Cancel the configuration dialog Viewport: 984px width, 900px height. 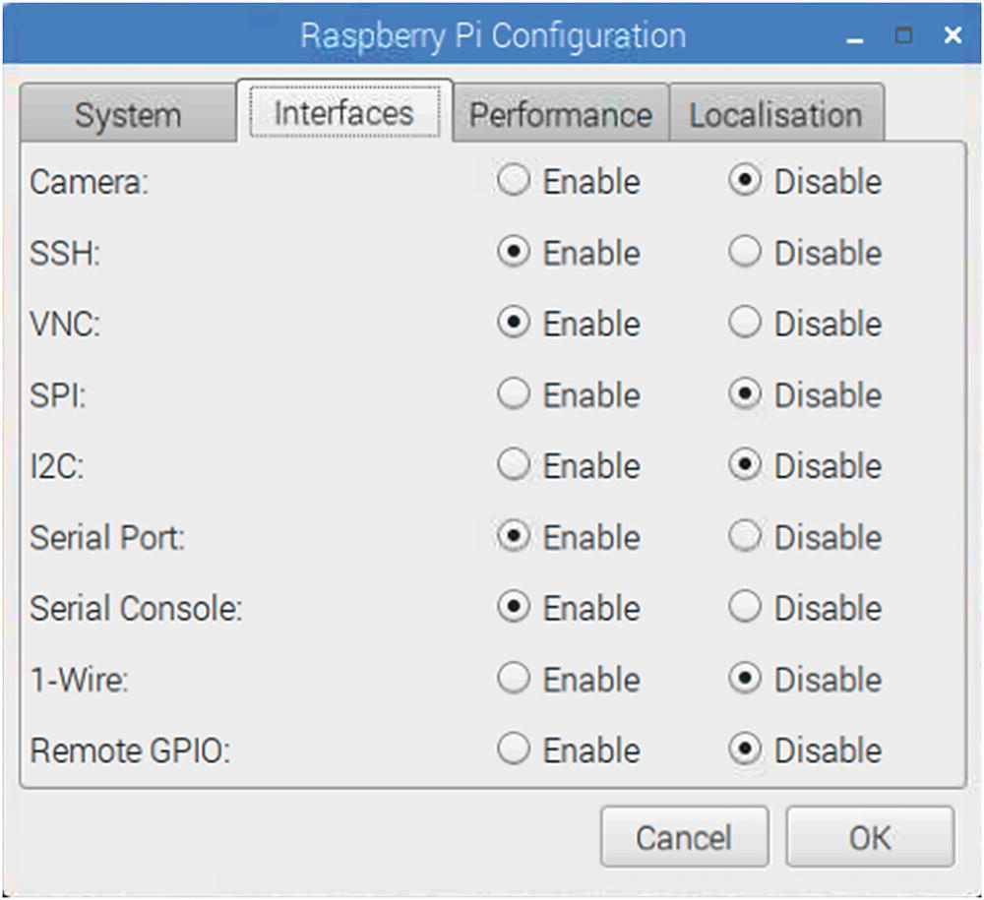pos(684,838)
